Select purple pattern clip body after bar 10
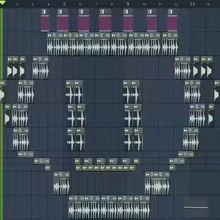220x220 pixels. (152, 23)
